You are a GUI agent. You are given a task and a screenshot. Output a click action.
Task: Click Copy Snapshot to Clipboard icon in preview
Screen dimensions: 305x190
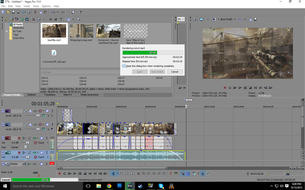click(250, 19)
